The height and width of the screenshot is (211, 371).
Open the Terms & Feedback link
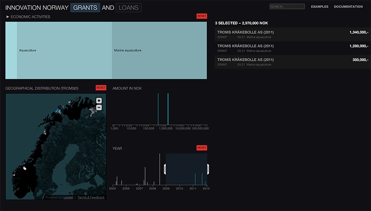click(91, 197)
